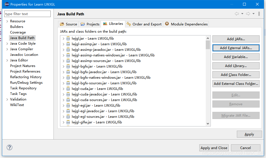Open the three-dot view menu icon
The image size is (266, 158).
[x=259, y=14]
